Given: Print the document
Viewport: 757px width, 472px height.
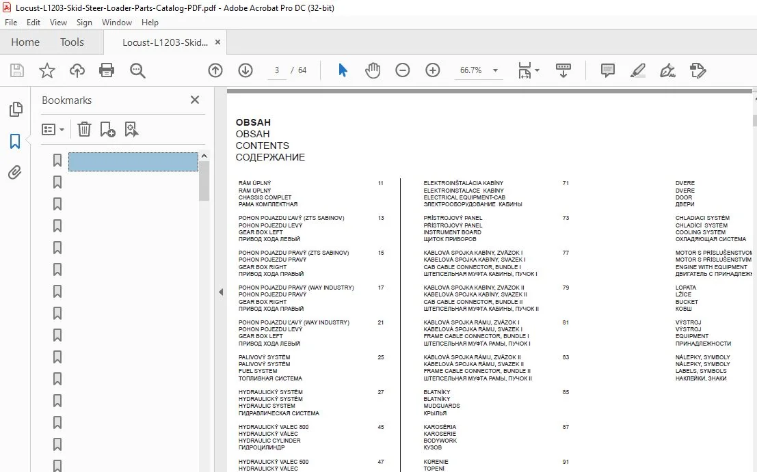Looking at the screenshot, I should [x=107, y=70].
